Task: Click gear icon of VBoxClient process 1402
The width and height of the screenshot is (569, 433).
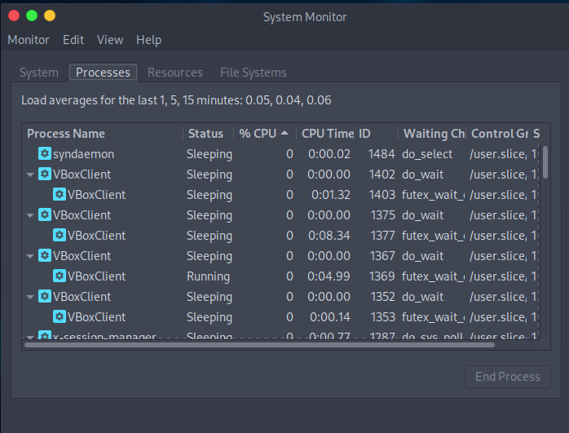Action: click(45, 174)
